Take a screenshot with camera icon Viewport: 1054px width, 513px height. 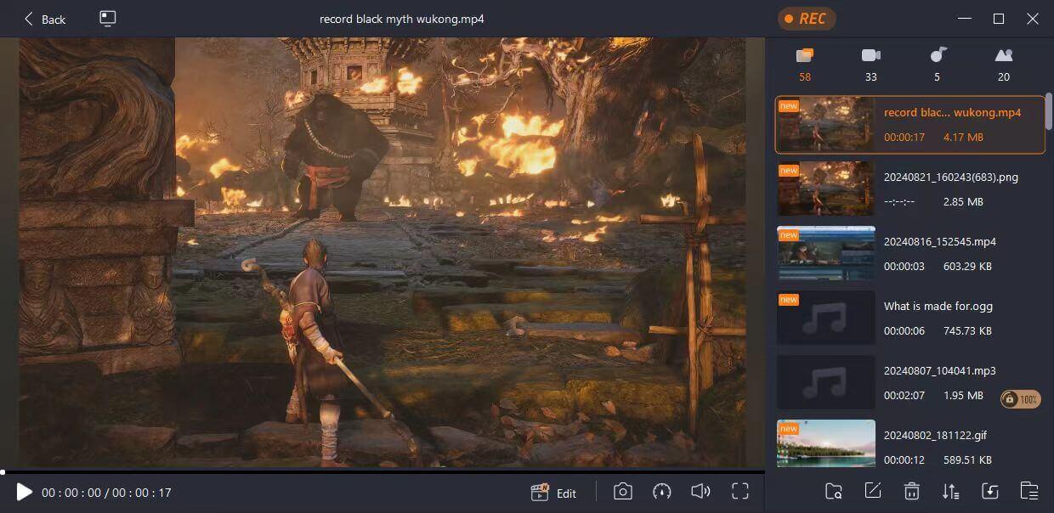click(623, 492)
